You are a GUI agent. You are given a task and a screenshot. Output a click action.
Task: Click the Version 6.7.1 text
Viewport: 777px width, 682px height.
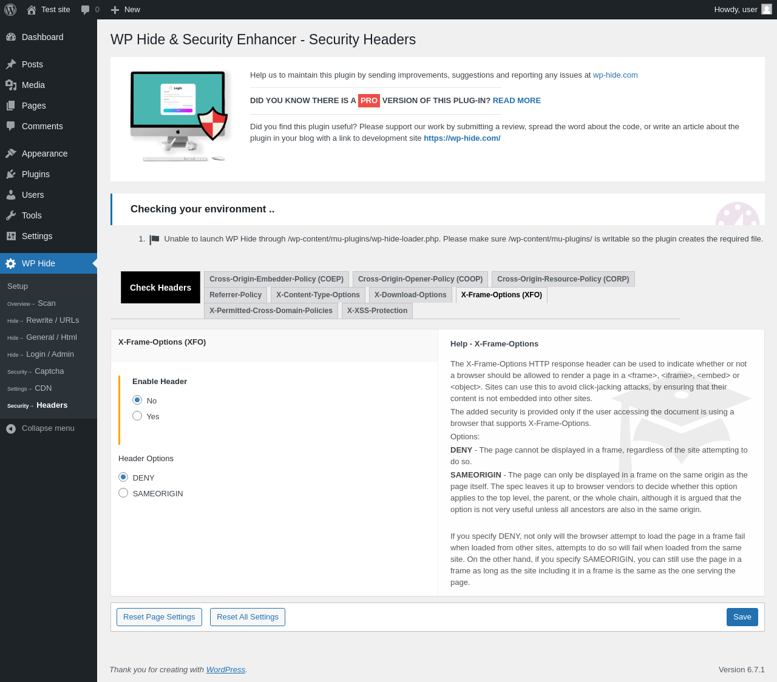tap(742, 670)
